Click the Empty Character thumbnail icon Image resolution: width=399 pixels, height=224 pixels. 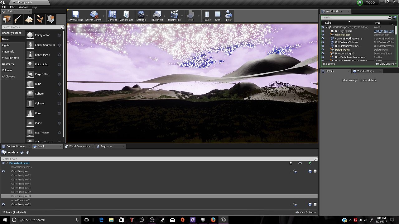30,45
